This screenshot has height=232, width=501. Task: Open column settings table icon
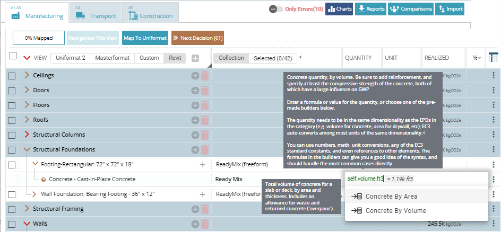[x=493, y=58]
